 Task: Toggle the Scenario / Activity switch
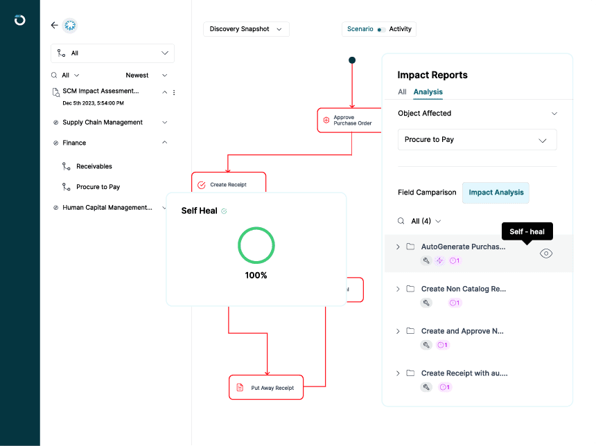[x=381, y=29]
